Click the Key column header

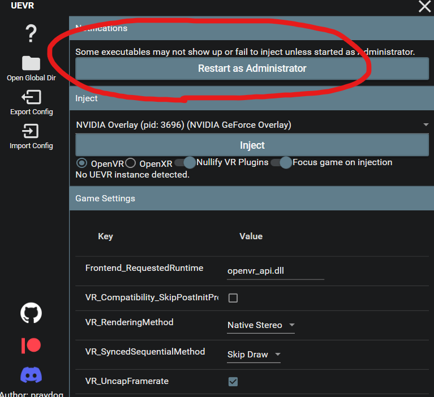point(105,236)
